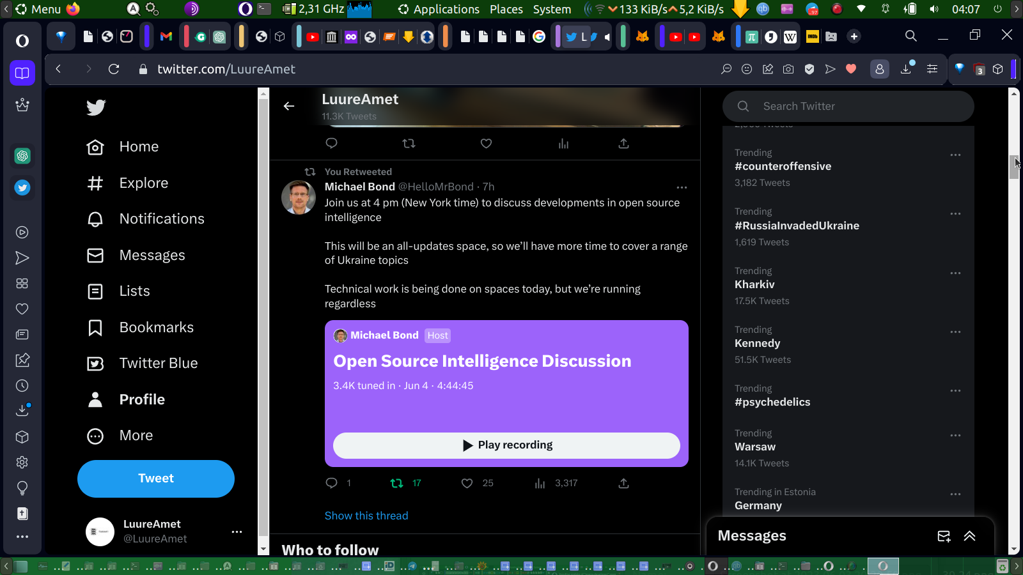The height and width of the screenshot is (575, 1023).
Task: Open browser profile account icon
Action: pos(880,69)
